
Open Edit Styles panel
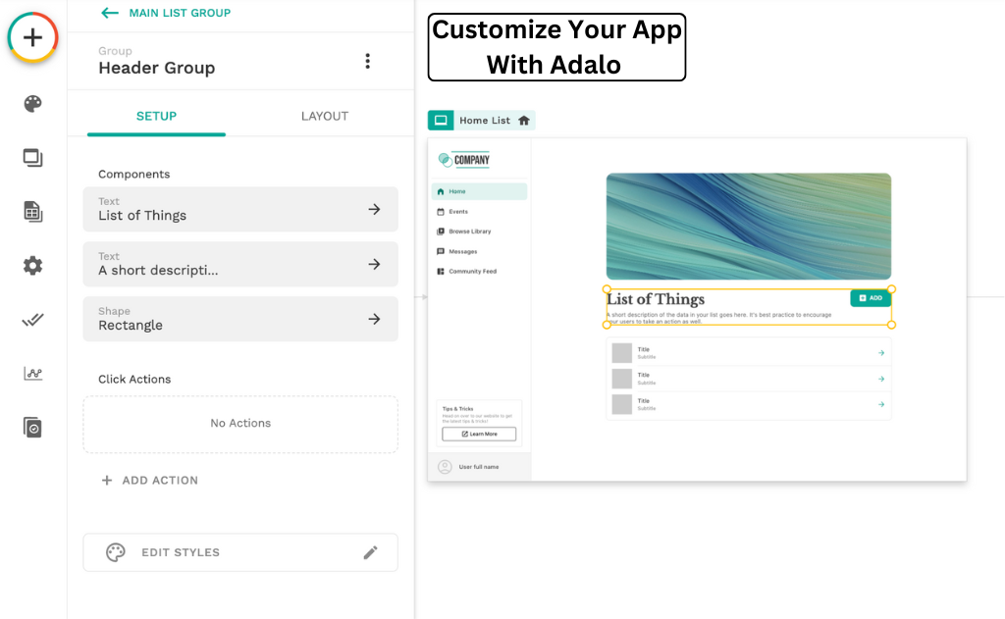(240, 552)
